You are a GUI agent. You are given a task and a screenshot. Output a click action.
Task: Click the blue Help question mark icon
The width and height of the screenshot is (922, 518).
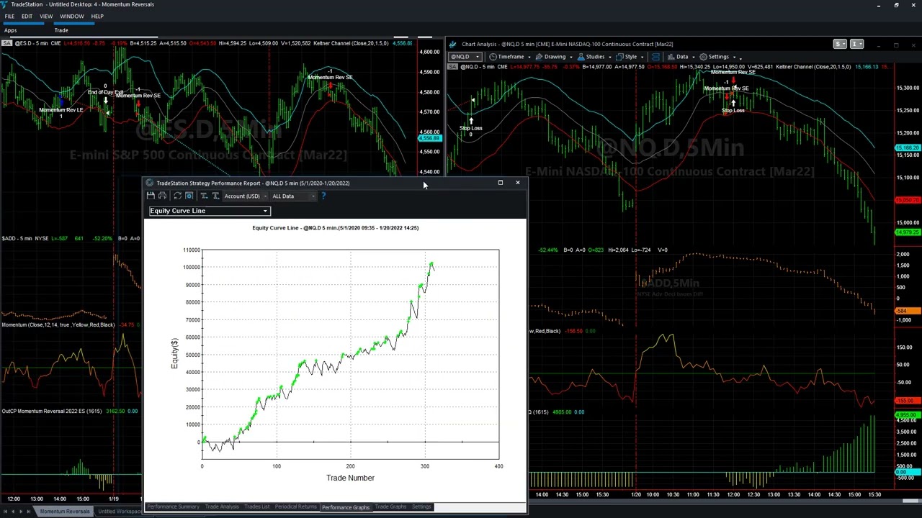323,196
